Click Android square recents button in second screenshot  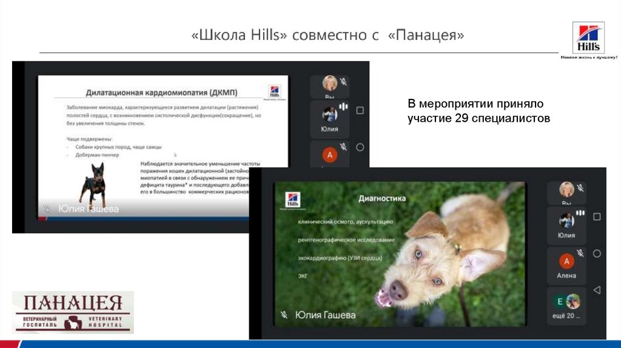[597, 216]
